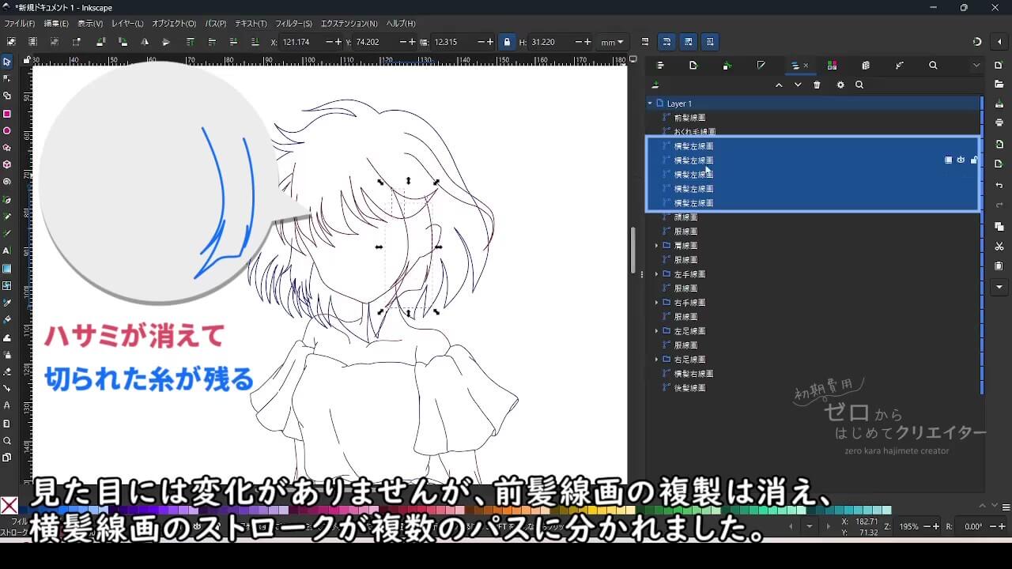The height and width of the screenshot is (569, 1012).
Task: Enable the width-height lock ratio
Action: tap(507, 41)
